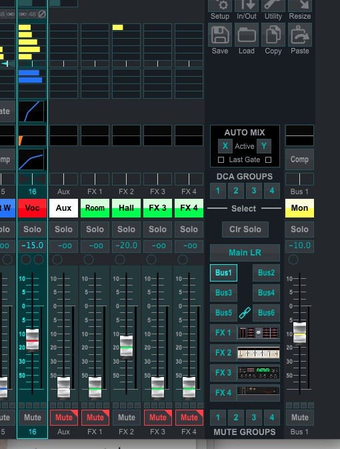Click the -20.0 level field on Hall
This screenshot has height=449, width=340.
127,246
